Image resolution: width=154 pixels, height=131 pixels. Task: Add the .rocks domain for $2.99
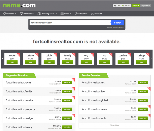(12, 62)
